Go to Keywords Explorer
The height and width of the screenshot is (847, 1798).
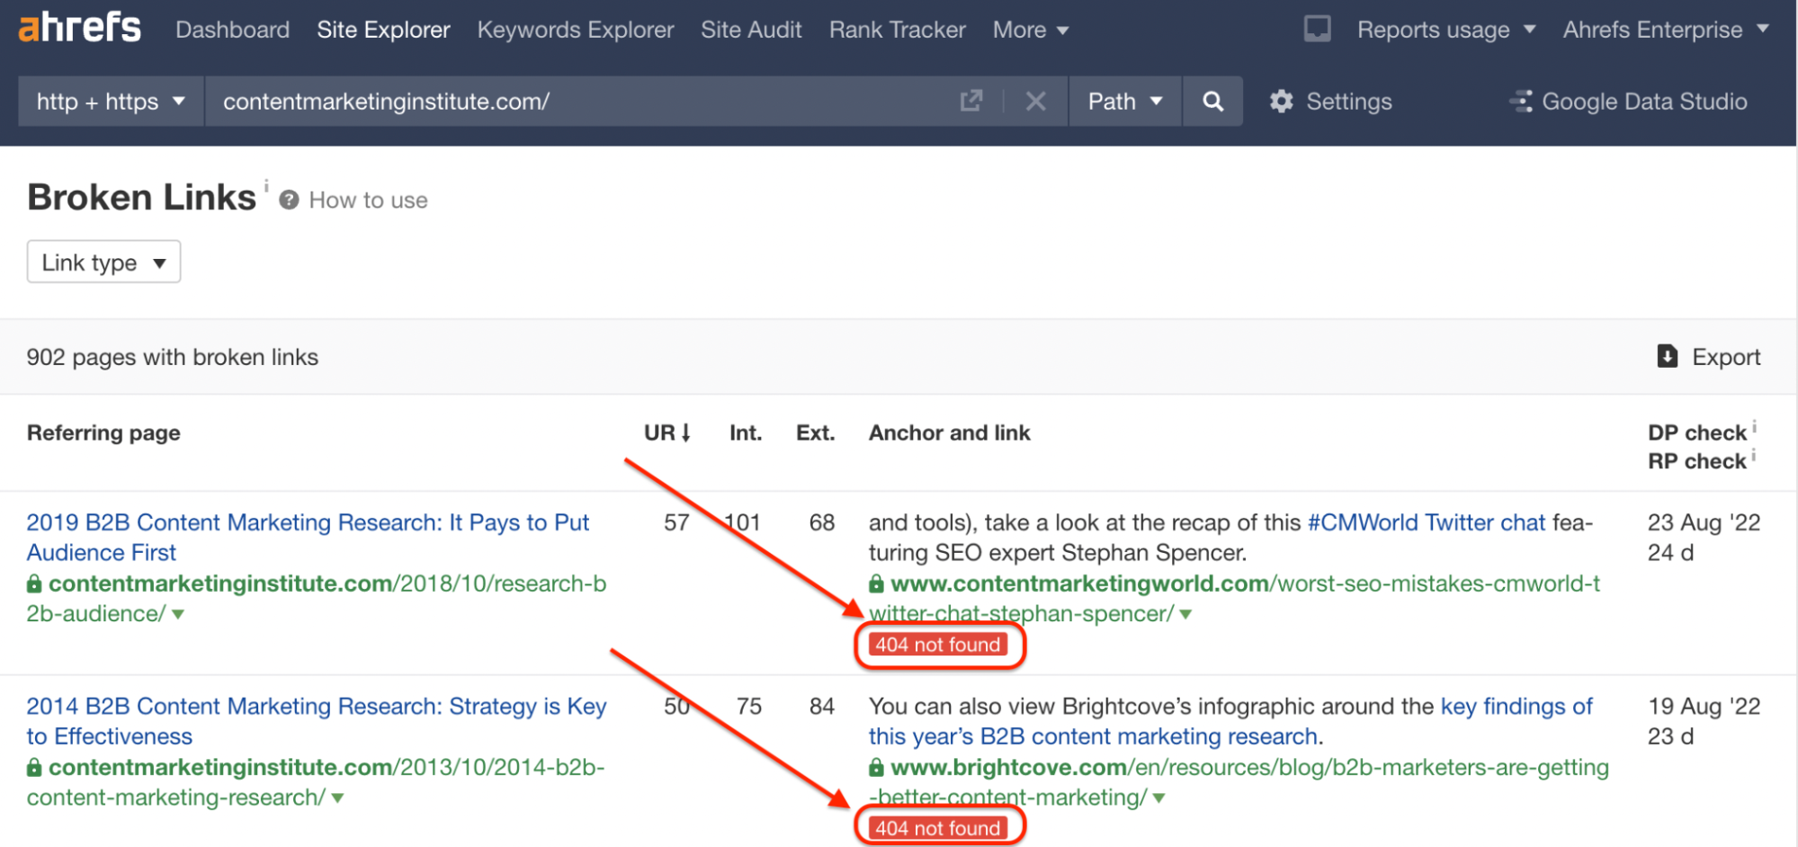point(575,30)
